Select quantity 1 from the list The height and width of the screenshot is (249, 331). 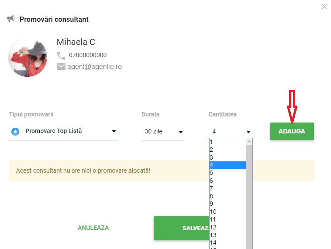tap(228, 142)
